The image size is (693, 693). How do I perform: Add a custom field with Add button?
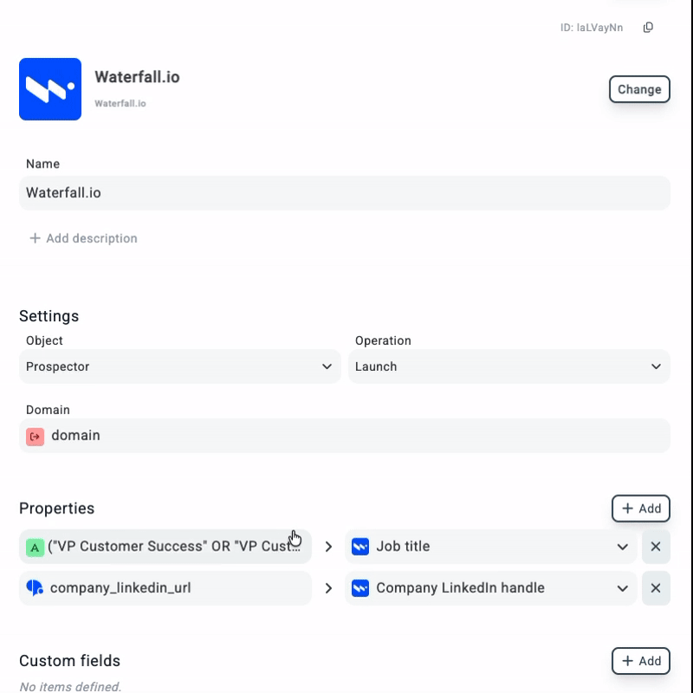[x=641, y=661]
